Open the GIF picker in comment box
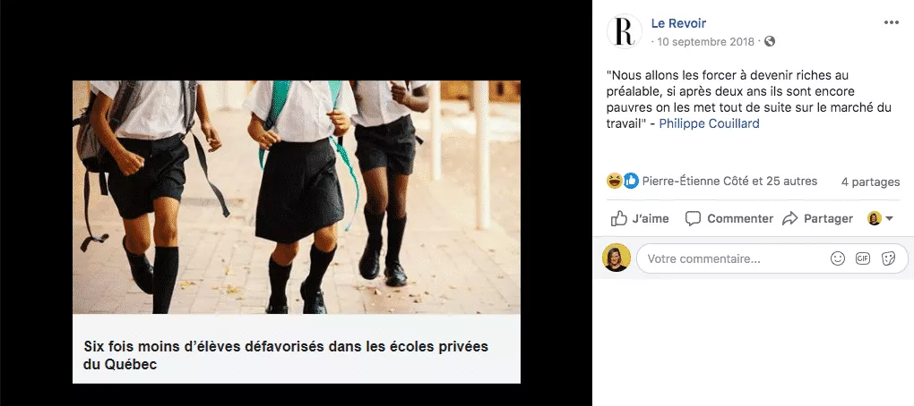Viewport: 914px width, 406px height. pyautogui.click(x=863, y=258)
